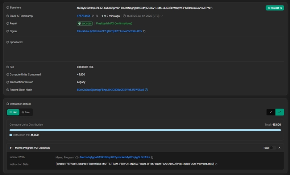Copy the instruction data JSON
The height and width of the screenshot is (175, 290).
point(216,164)
